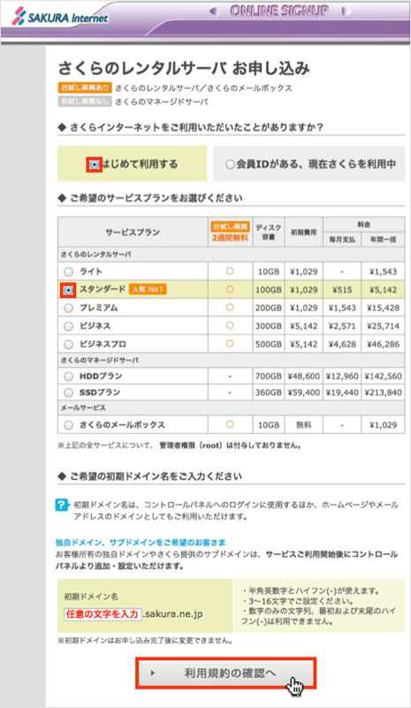Viewport: 411px width, 708px height.
Task: Click the ONLINE SIGNUP banner title
Action: 279,11
